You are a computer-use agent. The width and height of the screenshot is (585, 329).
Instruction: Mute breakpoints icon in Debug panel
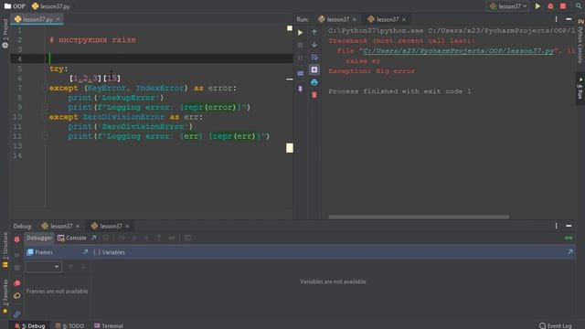(16, 296)
